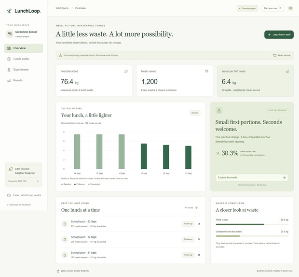
Task: Click the Workspace breadcrumb link
Action: pyautogui.click(x=62, y=8)
